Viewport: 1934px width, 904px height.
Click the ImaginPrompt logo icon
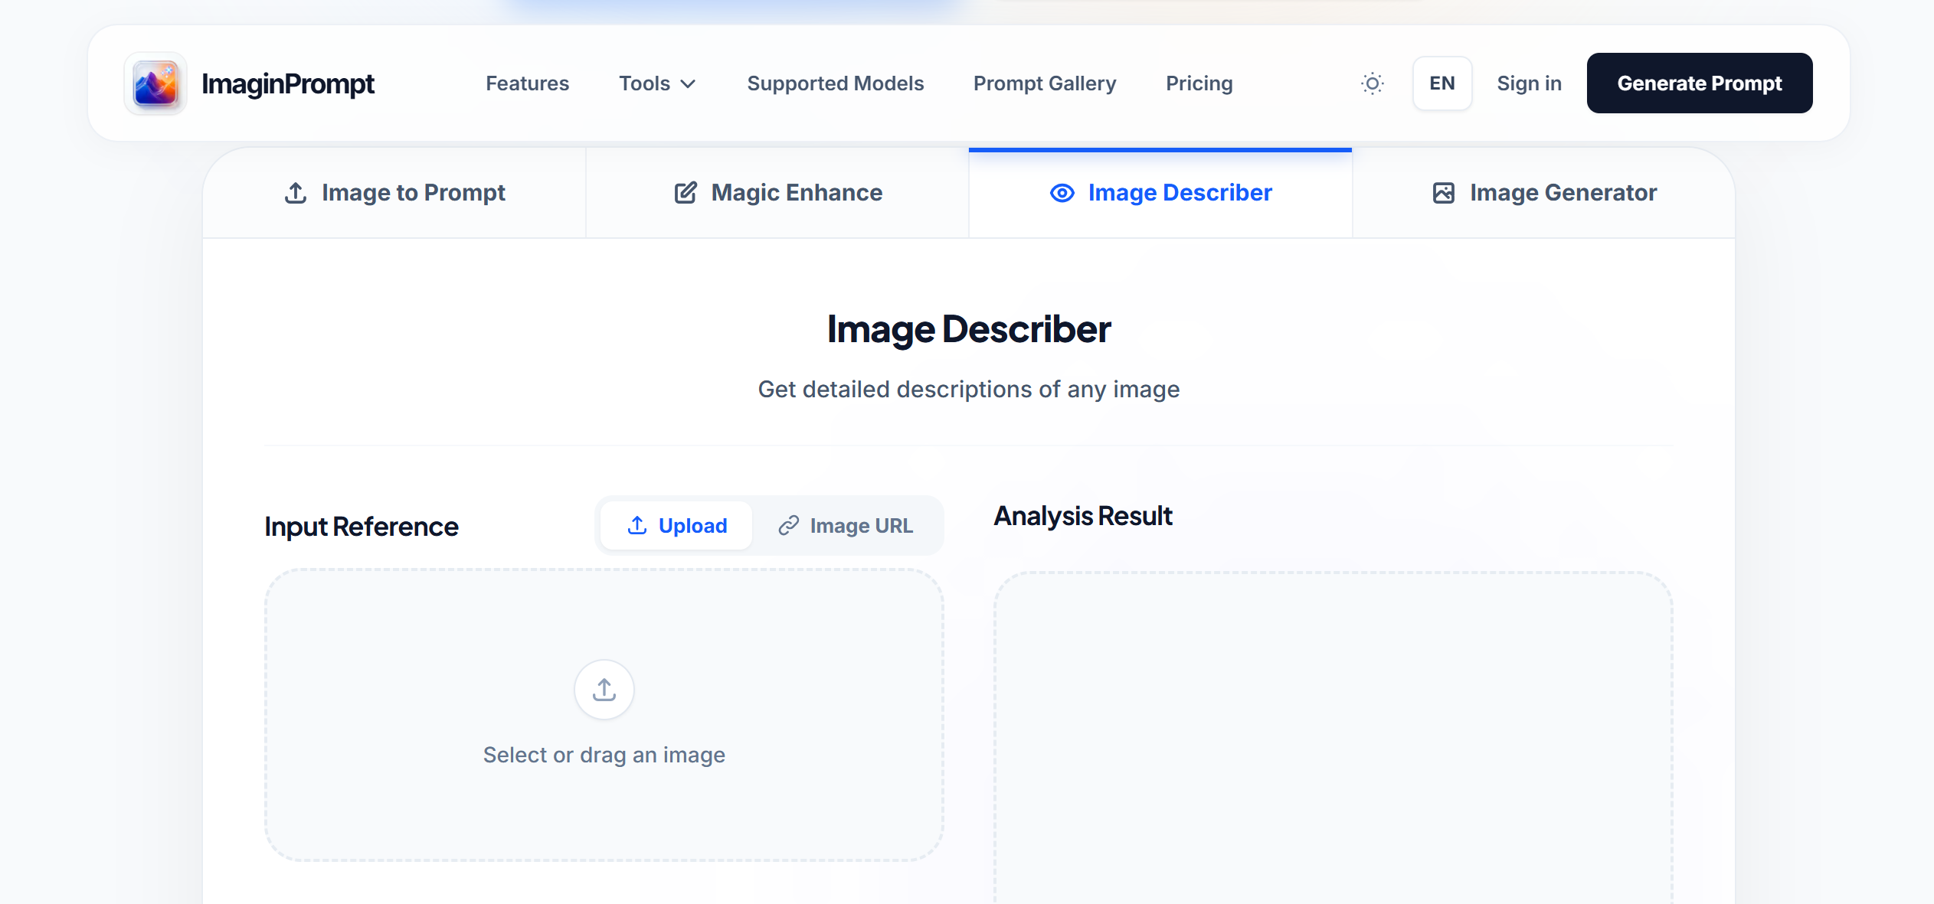tap(155, 83)
